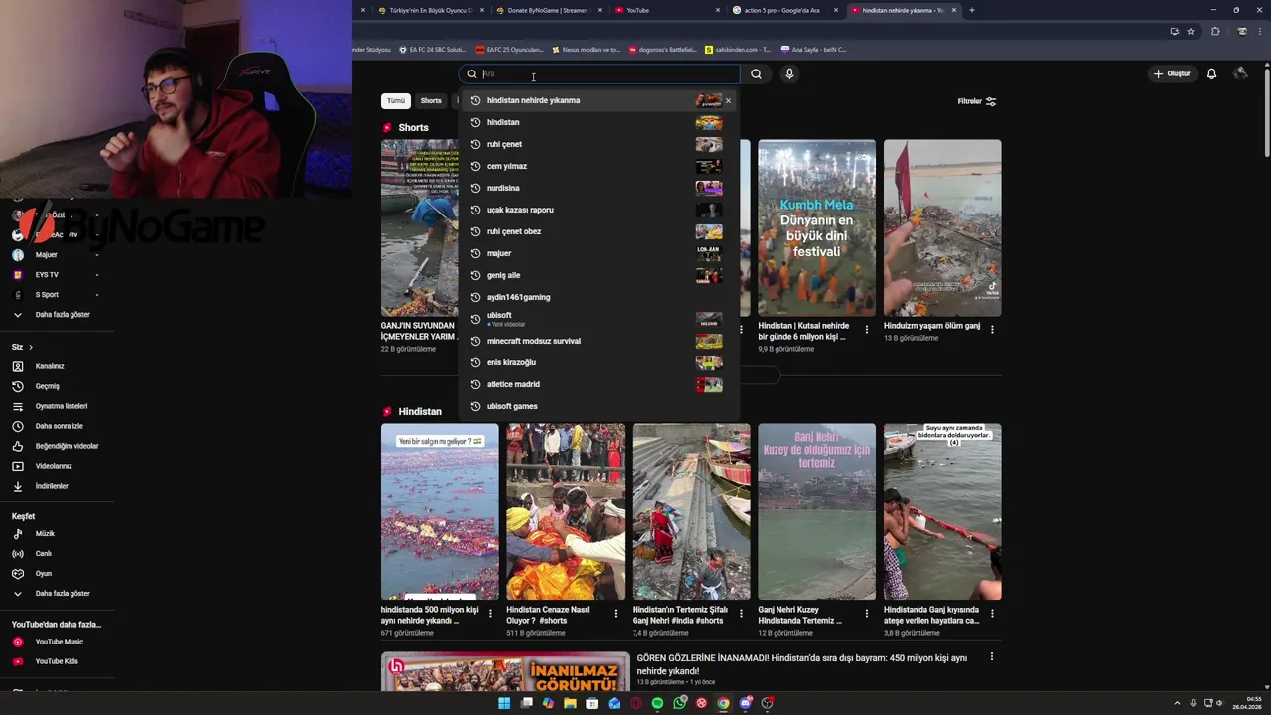The width and height of the screenshot is (1271, 715).
Task: Open Spotify from the taskbar
Action: coord(657,703)
